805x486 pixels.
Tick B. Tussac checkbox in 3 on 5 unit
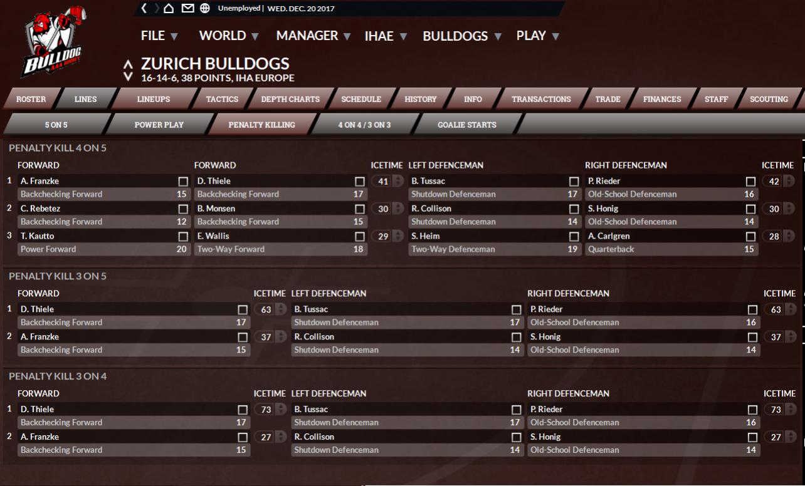[517, 309]
